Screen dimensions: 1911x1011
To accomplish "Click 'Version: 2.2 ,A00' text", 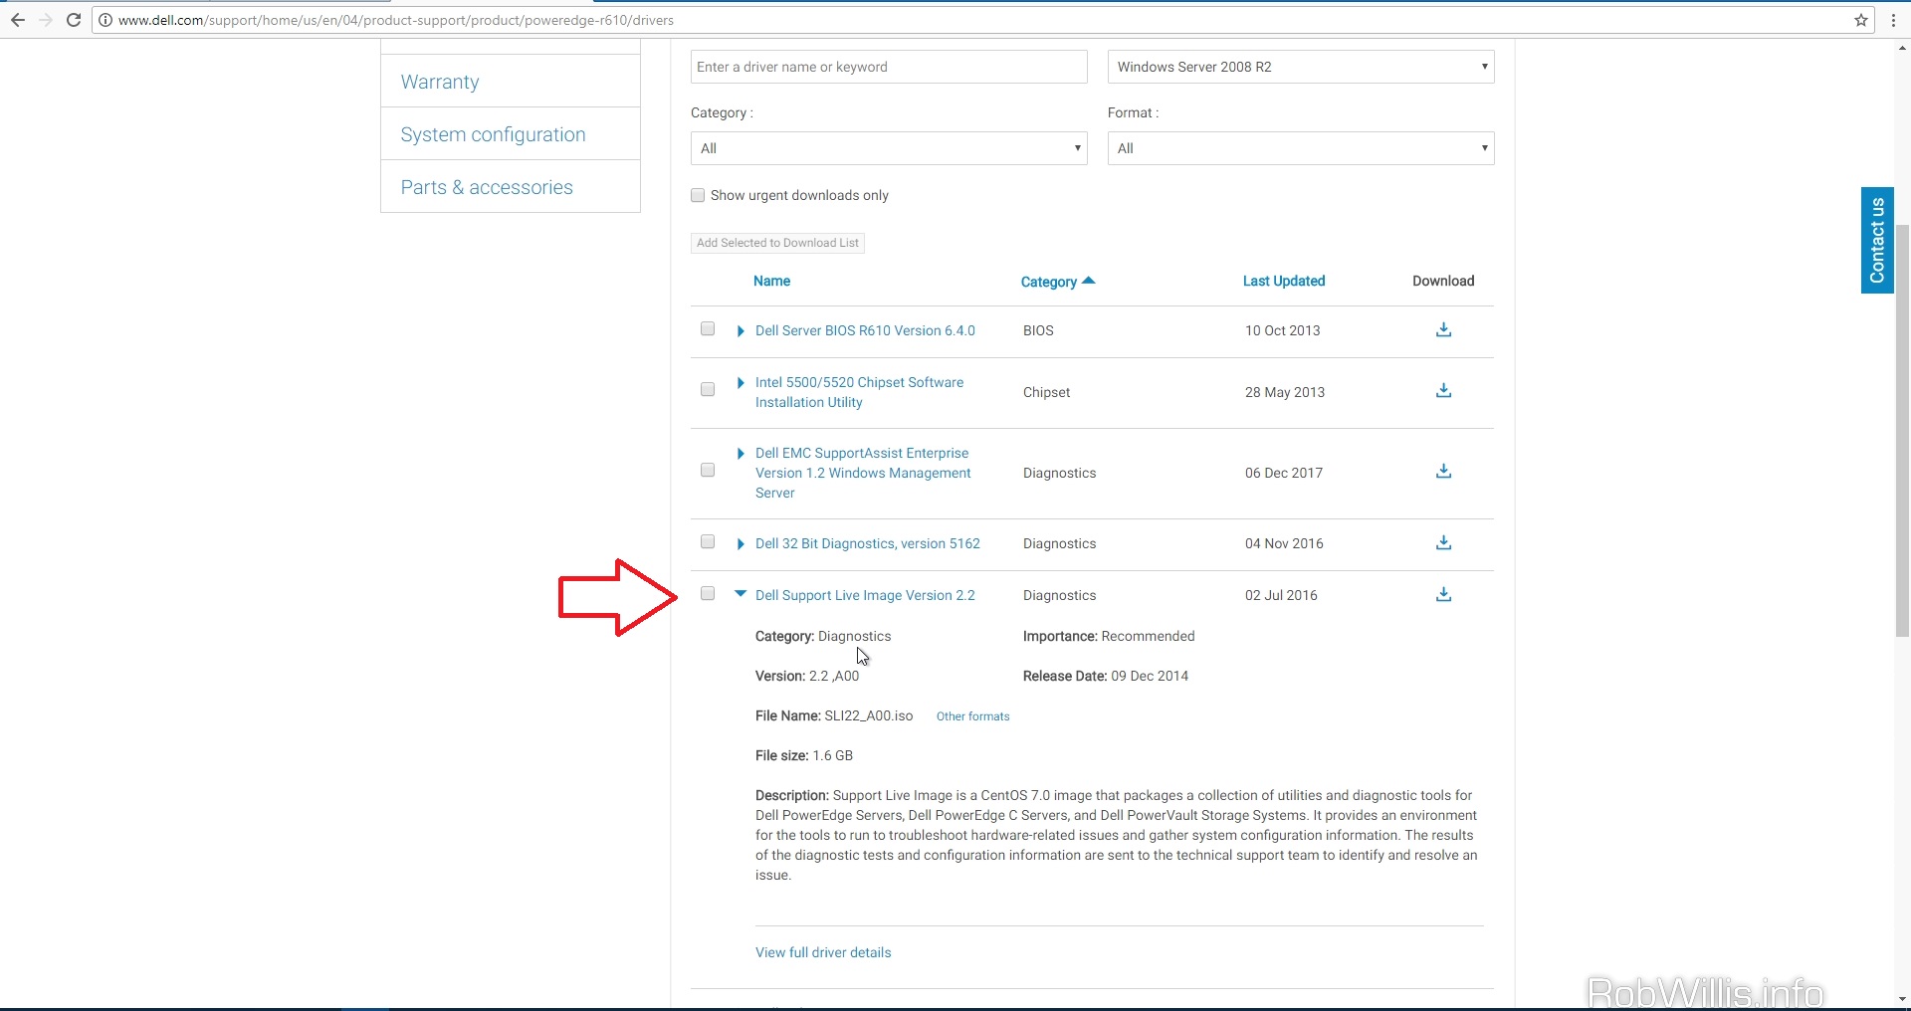I will (806, 676).
